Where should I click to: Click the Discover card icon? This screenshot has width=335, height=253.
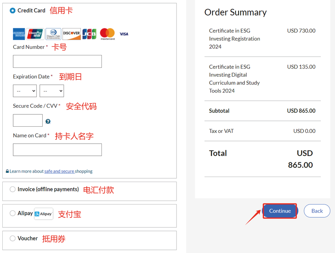tap(71, 34)
